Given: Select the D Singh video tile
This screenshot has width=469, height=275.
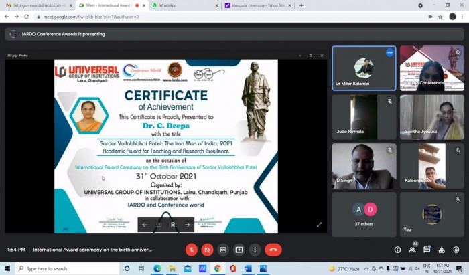Looking at the screenshot, I should coord(364,166).
